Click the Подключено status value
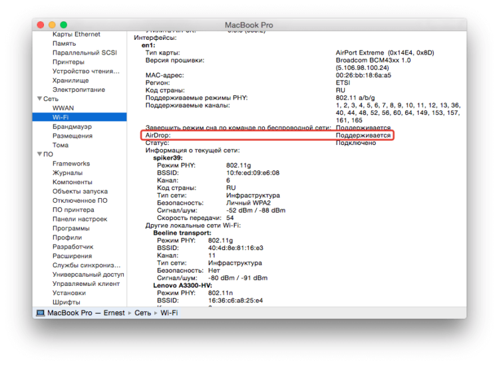This screenshot has height=365, width=499. 356,143
